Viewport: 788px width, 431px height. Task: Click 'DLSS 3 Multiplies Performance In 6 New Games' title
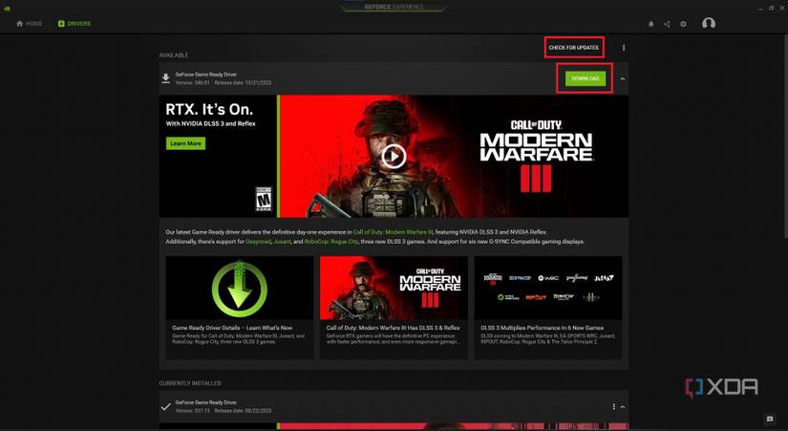point(542,328)
